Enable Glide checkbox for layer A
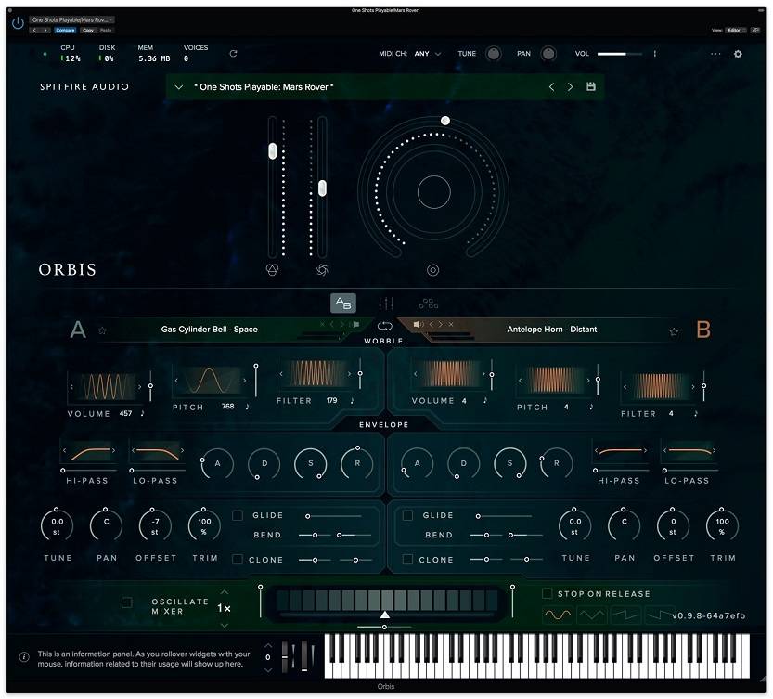Image resolution: width=773 pixels, height=699 pixels. tap(238, 515)
